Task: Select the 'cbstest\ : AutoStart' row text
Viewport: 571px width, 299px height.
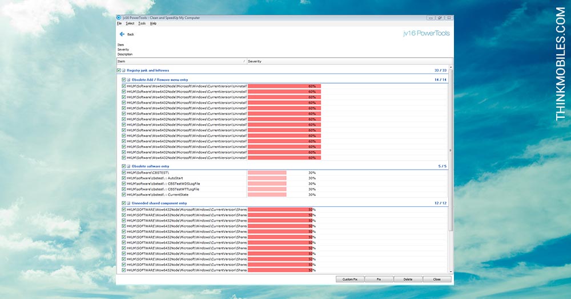Action: point(155,178)
